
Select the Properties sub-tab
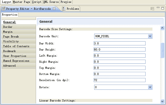pyautogui.click(x=10, y=15)
